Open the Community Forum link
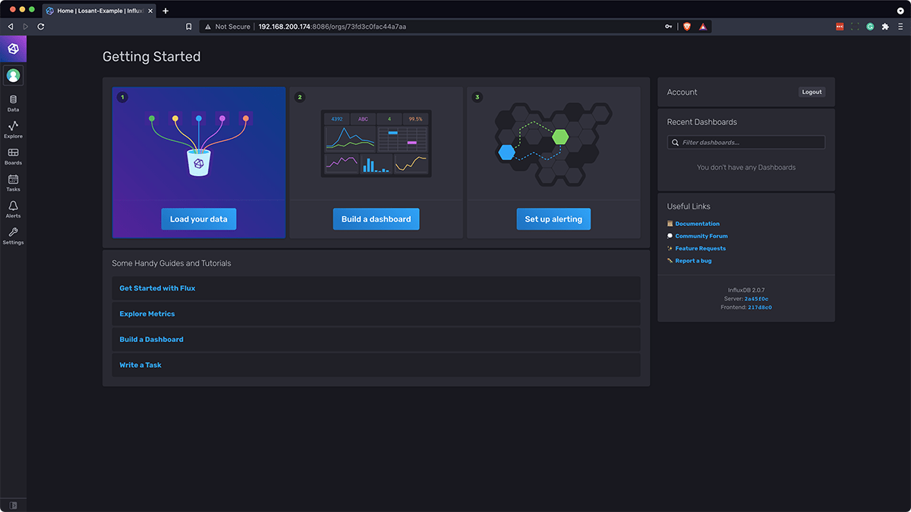 pyautogui.click(x=701, y=236)
